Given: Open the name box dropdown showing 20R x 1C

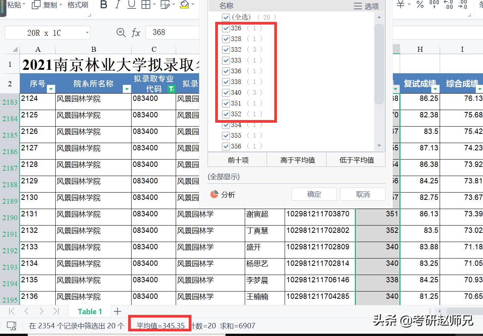Looking at the screenshot, I should [x=87, y=33].
